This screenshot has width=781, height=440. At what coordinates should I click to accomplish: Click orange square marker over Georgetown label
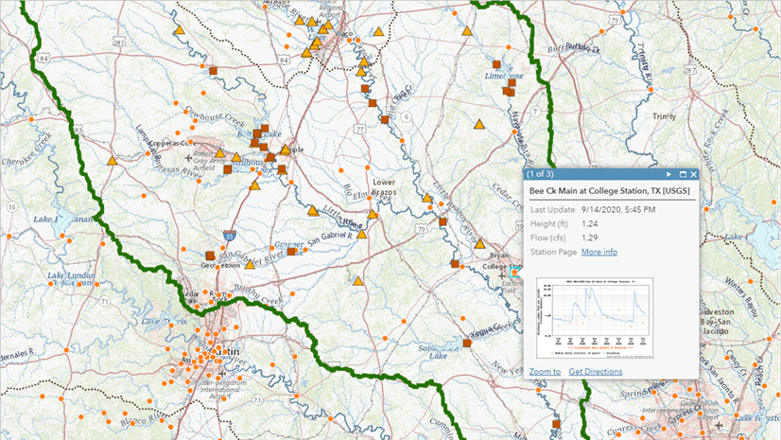(210, 255)
